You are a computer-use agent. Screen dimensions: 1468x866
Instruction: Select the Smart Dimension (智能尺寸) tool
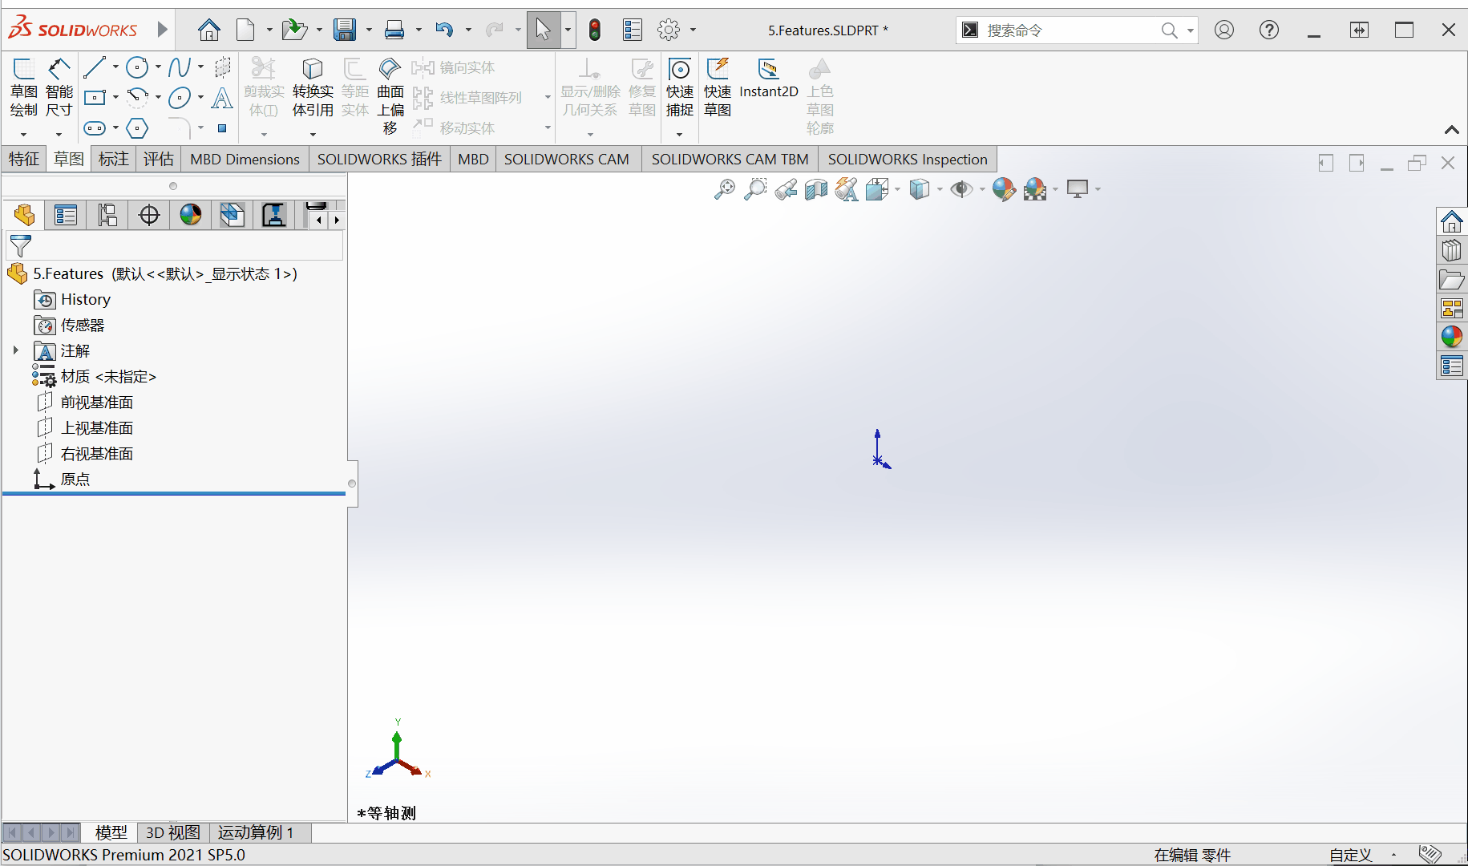tap(59, 88)
